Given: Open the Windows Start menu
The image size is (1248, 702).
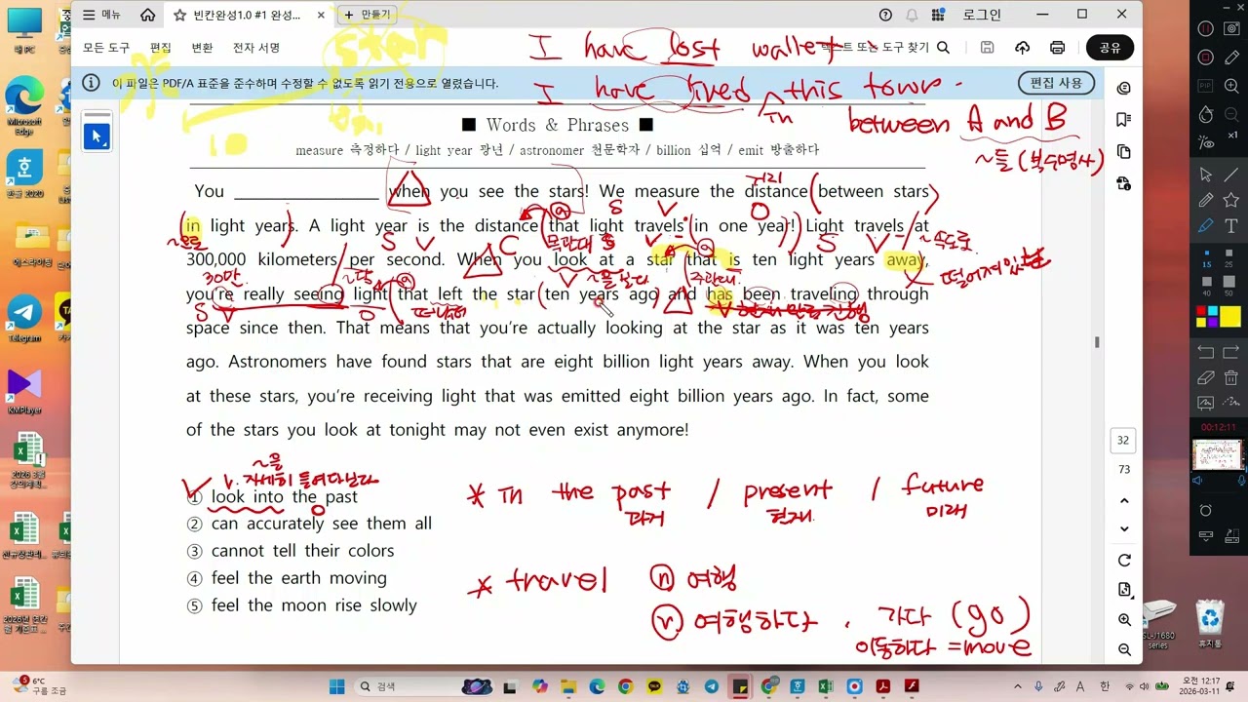Looking at the screenshot, I should point(337,686).
